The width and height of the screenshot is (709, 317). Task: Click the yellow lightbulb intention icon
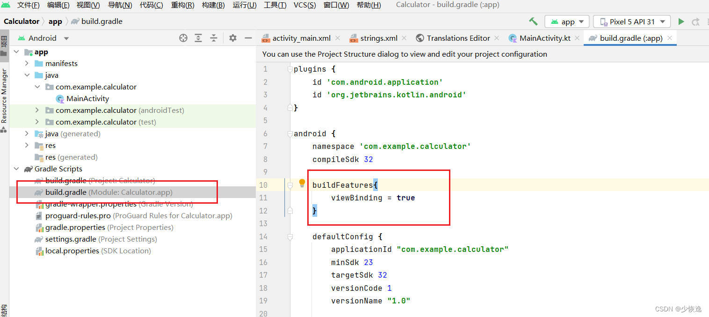[302, 183]
